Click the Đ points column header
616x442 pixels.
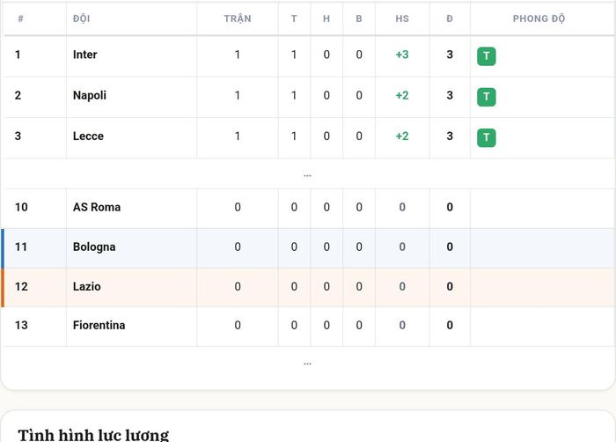450,18
